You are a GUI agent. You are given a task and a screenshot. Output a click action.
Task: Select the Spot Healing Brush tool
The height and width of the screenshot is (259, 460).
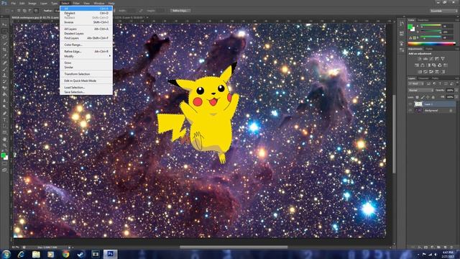[4, 63]
